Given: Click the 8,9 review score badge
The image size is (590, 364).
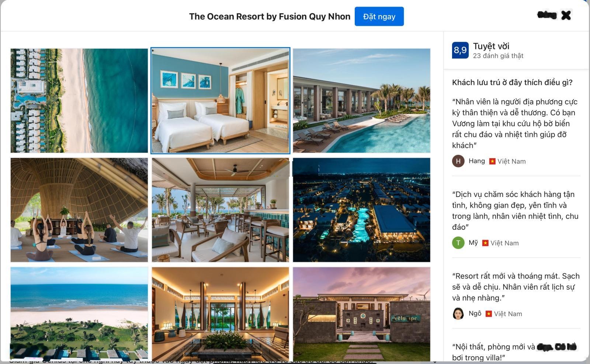Looking at the screenshot, I should point(460,50).
